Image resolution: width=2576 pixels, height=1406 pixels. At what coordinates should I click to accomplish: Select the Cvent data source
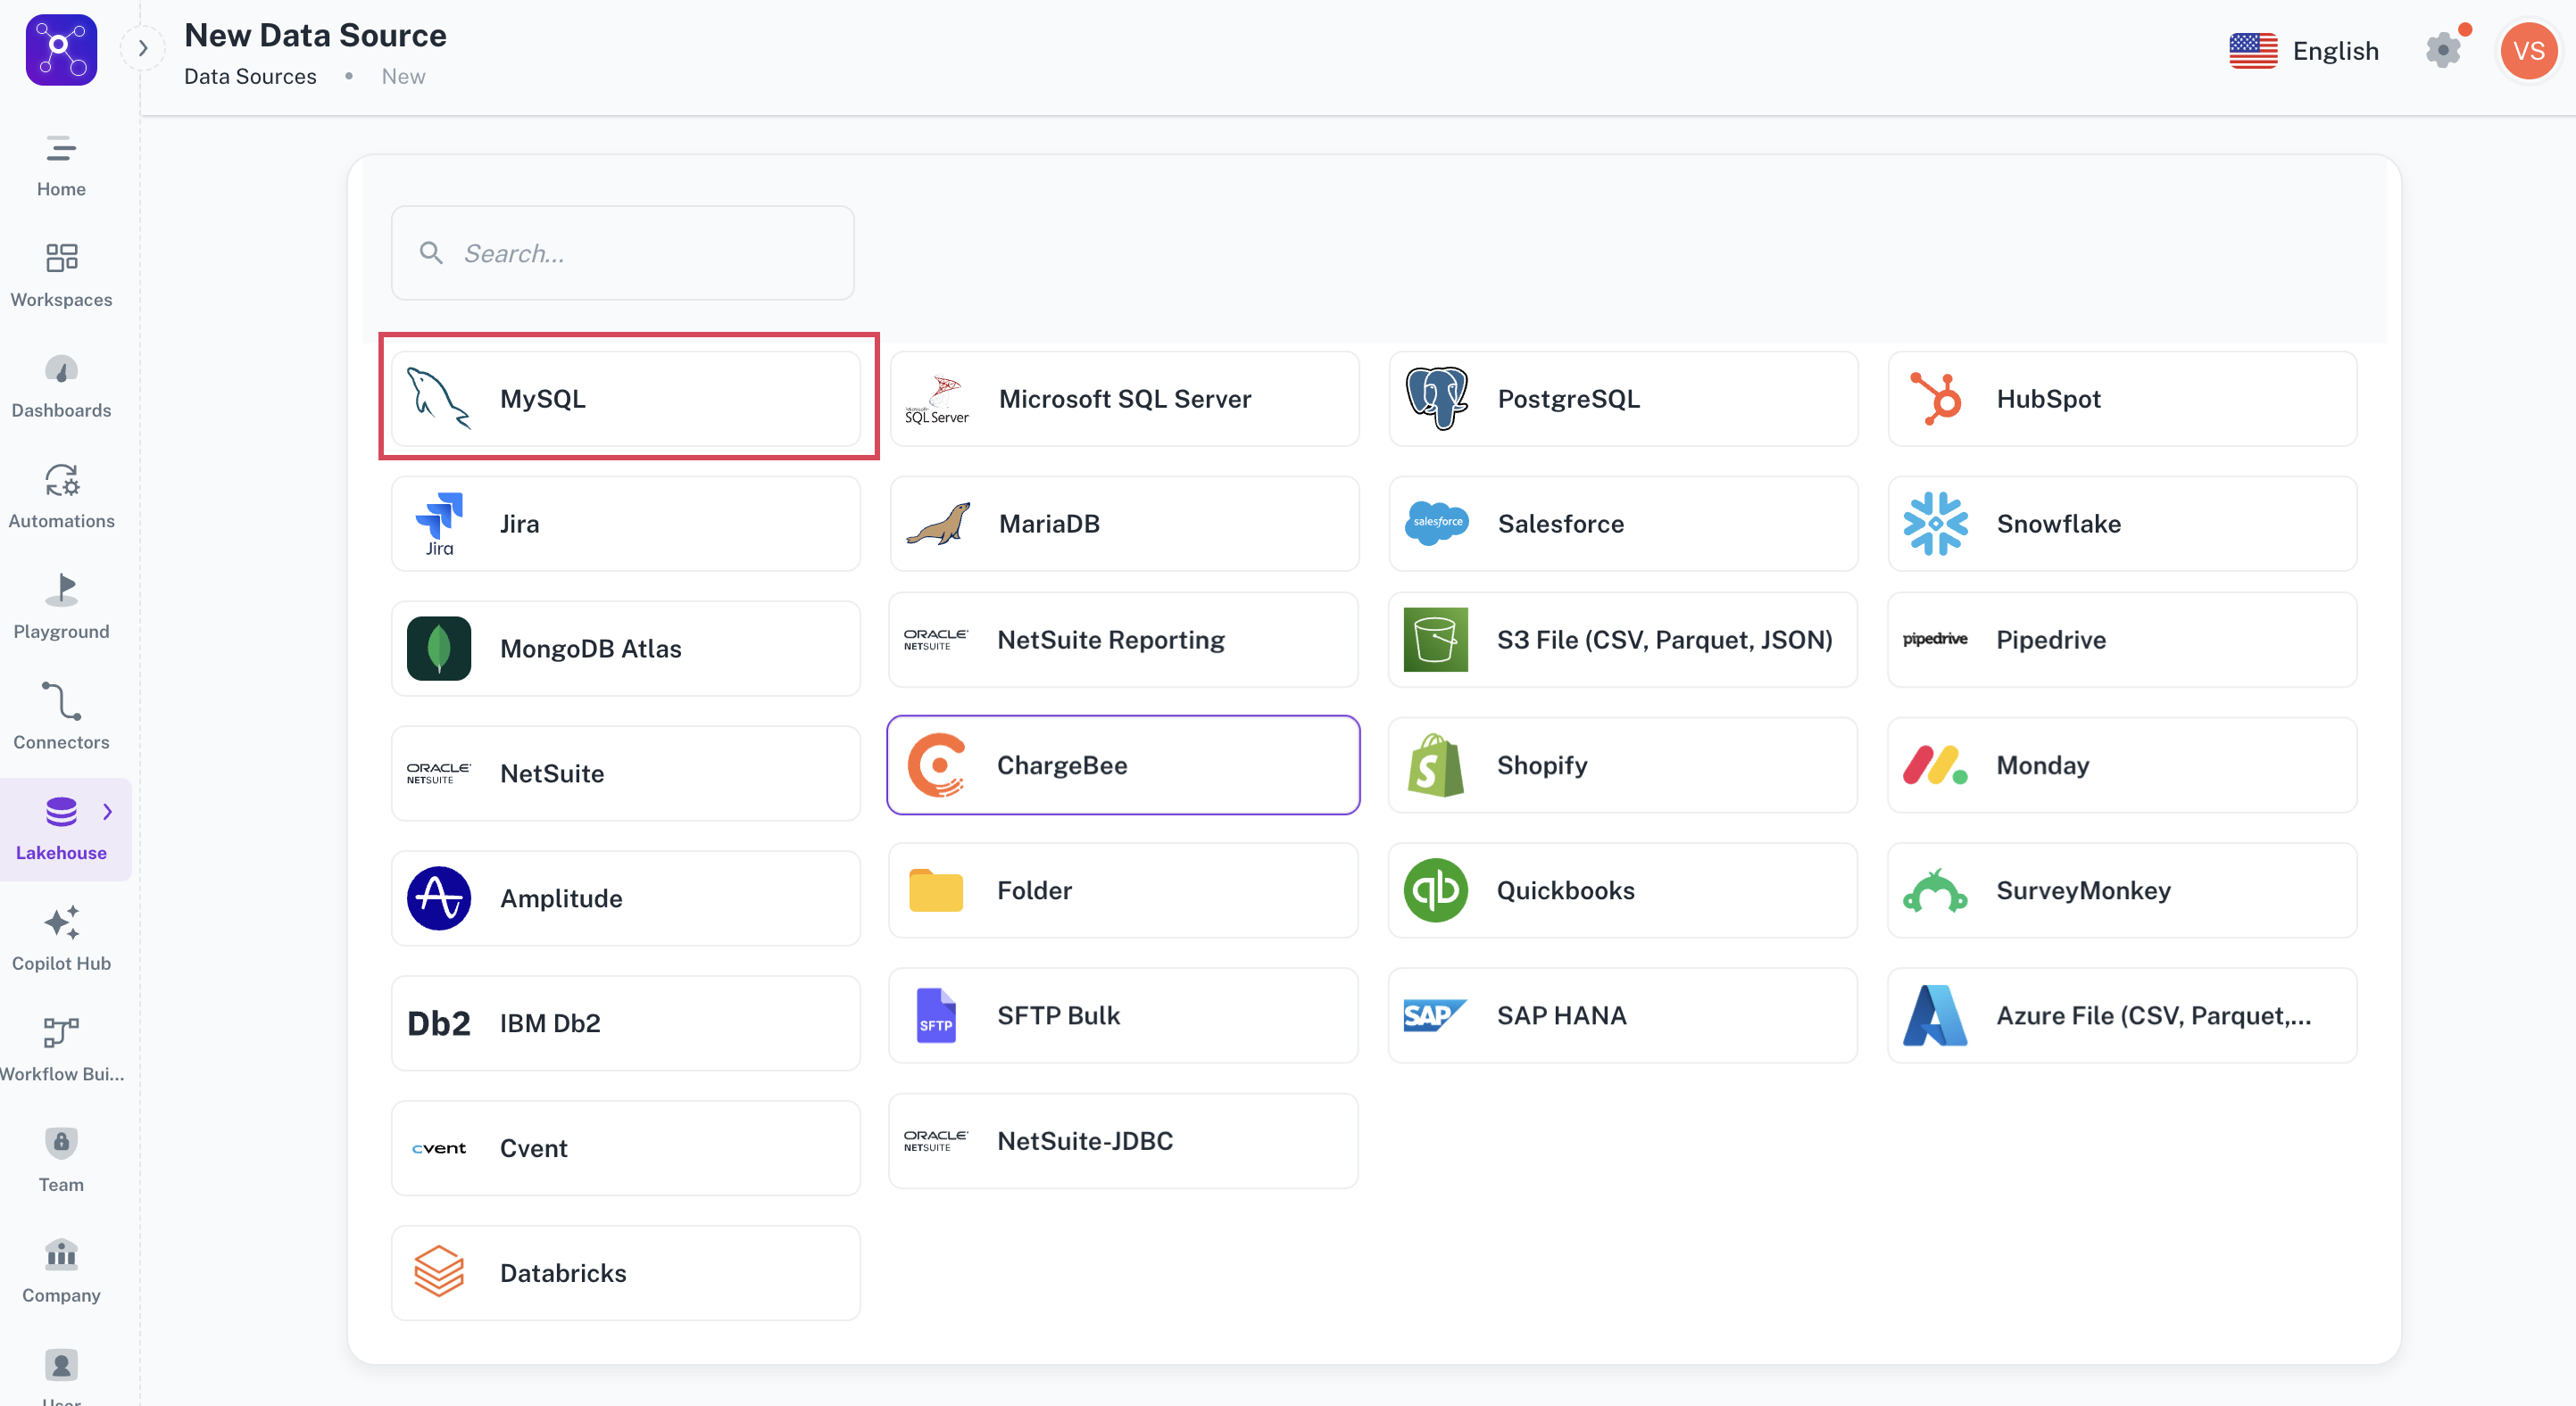coord(626,1147)
